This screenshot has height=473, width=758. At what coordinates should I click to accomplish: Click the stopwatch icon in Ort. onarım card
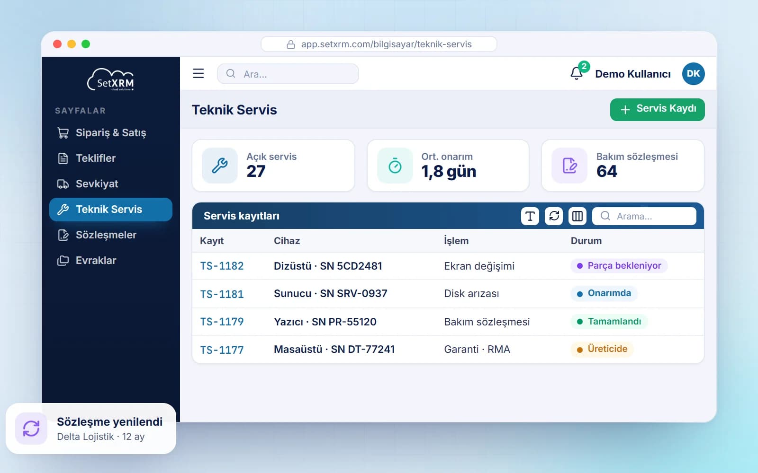[x=395, y=166]
